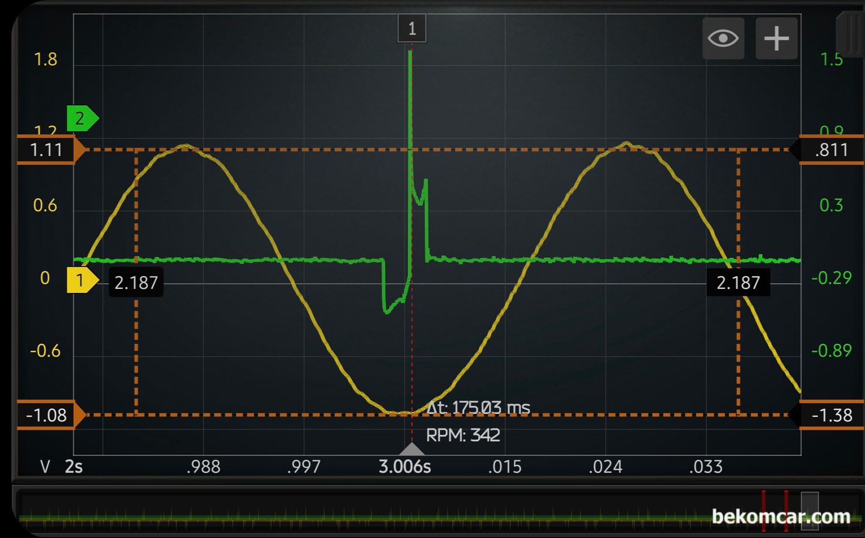Screen dimensions: 865x538
Task: Click the cursor 1 flag at top
Action: [x=411, y=29]
